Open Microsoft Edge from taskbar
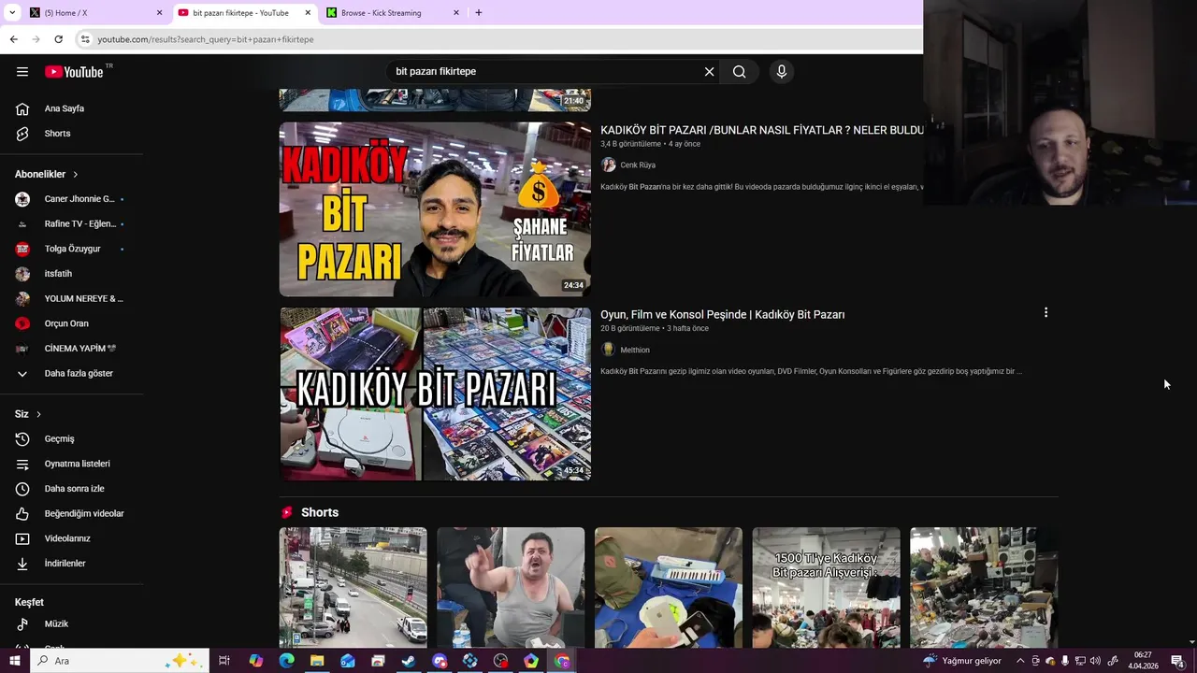 point(286,661)
